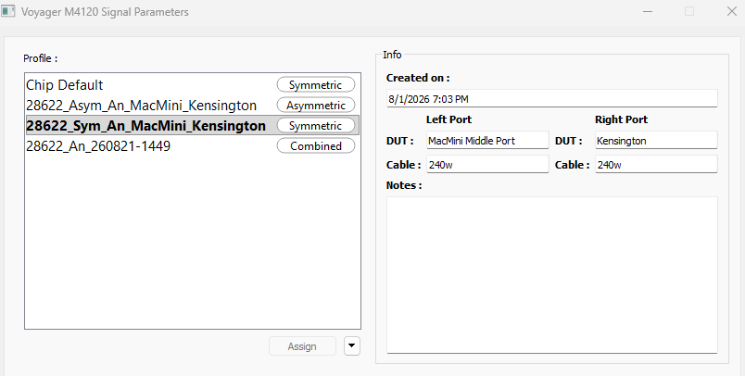
Task: Click the Asymmetric badge on the Asym profile
Action: click(x=316, y=105)
